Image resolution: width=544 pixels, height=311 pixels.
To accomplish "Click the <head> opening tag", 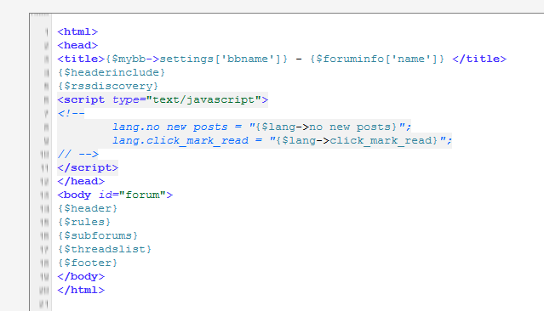I will pyautogui.click(x=77, y=45).
